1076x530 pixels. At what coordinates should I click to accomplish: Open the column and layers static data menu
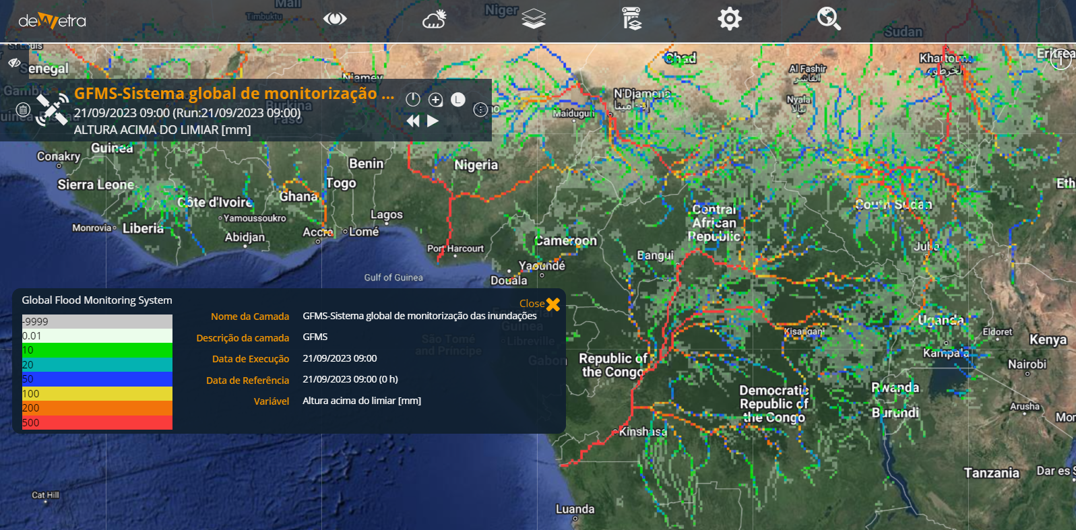tap(631, 19)
